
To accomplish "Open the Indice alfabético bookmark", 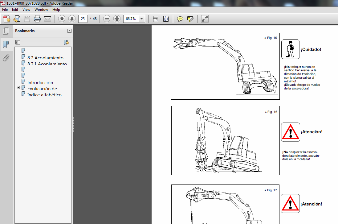I will 44,94.
